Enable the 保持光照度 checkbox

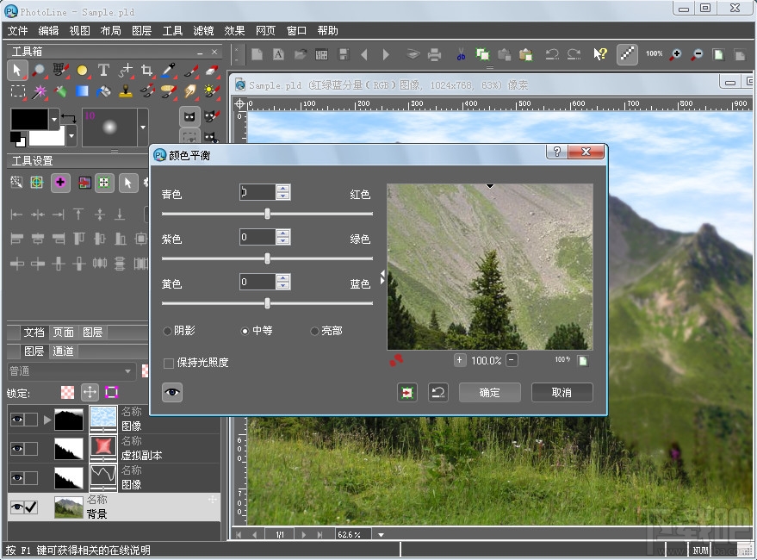coord(169,363)
